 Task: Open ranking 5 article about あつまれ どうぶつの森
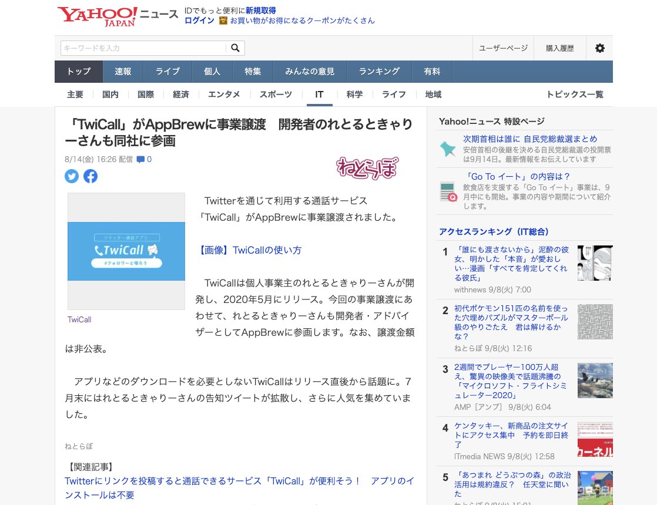(512, 484)
